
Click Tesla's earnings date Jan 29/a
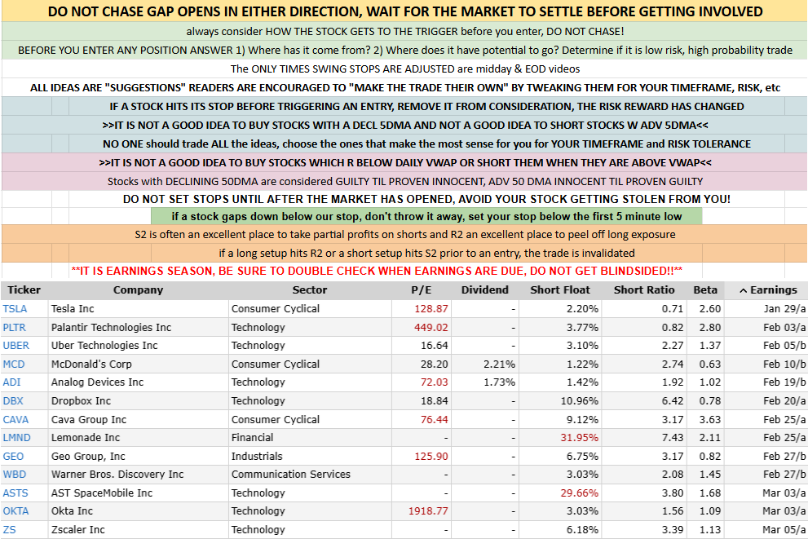tap(784, 309)
